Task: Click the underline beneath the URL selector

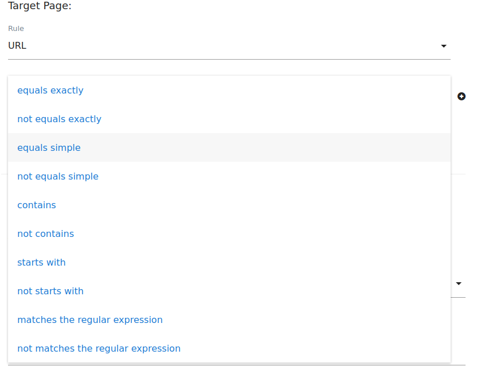Action: pyautogui.click(x=229, y=59)
